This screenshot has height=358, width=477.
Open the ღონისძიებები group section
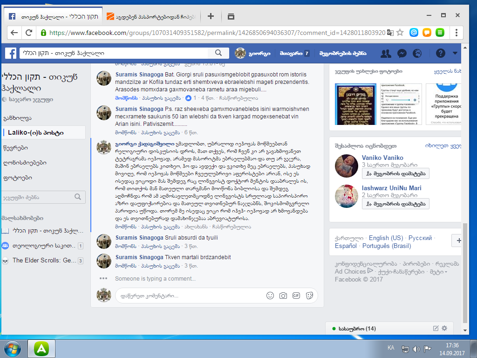click(25, 163)
